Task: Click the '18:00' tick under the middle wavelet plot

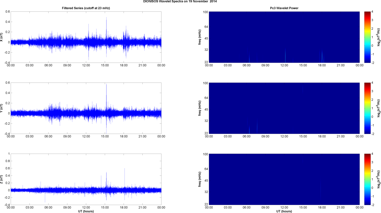Action: [322, 136]
